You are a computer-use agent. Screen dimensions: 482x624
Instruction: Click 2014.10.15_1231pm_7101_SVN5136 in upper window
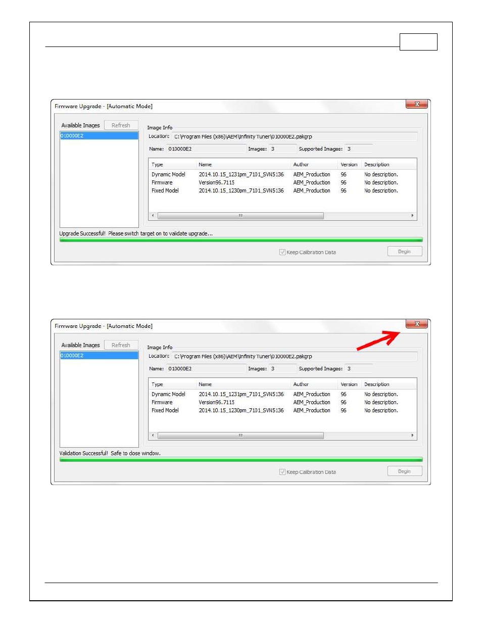click(242, 175)
